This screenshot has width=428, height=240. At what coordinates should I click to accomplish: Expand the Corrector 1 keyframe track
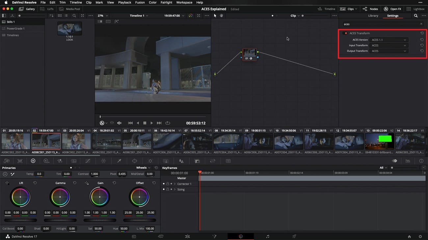coord(175,184)
